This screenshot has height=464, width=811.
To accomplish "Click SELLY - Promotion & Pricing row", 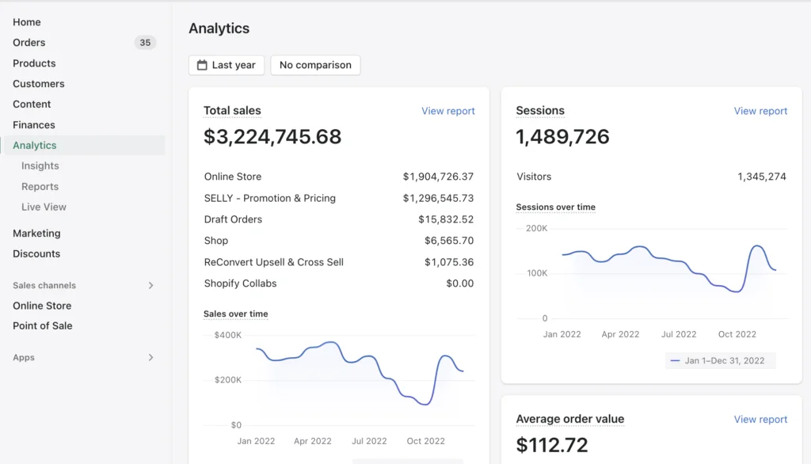I will point(270,198).
